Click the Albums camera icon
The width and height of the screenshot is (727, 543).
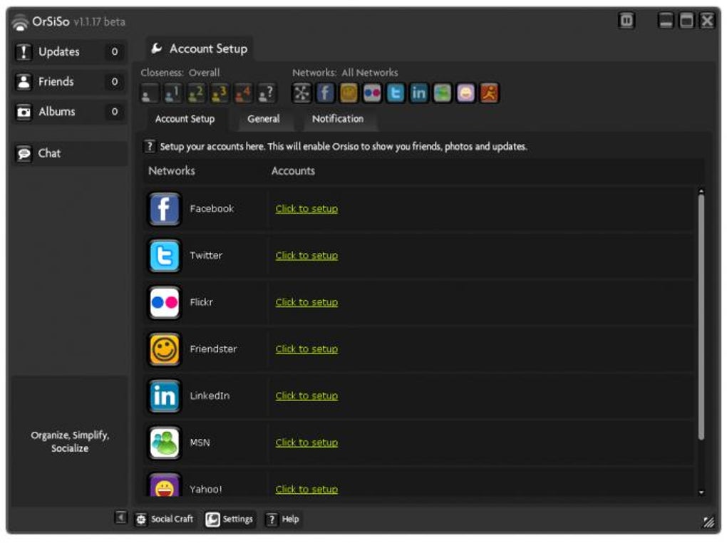pyautogui.click(x=24, y=112)
